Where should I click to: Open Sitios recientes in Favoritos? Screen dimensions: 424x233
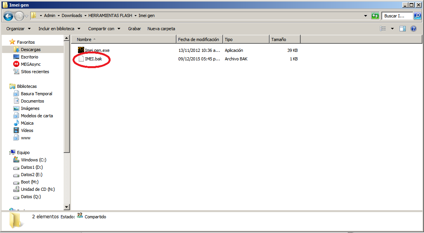[35, 72]
